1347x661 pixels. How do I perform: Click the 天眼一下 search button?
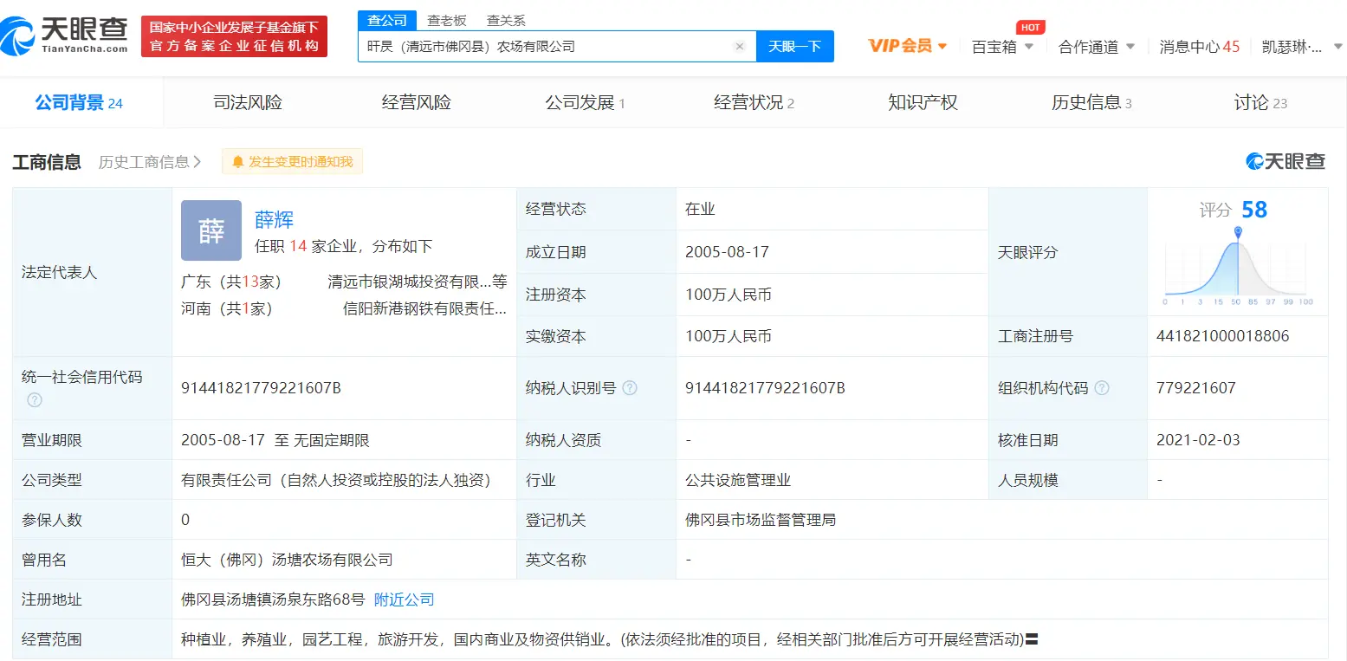(794, 47)
